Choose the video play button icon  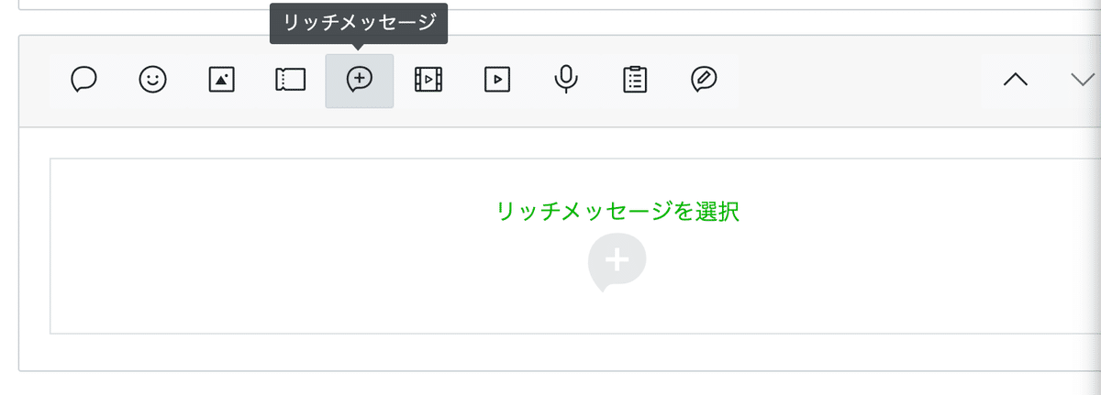tap(496, 81)
